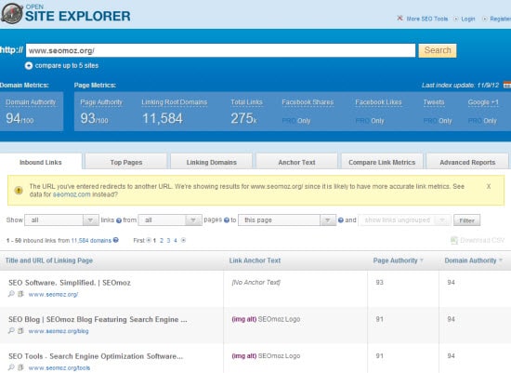Click the Domain Authority metric label
Screen dimensions: 511x373
click(31, 102)
